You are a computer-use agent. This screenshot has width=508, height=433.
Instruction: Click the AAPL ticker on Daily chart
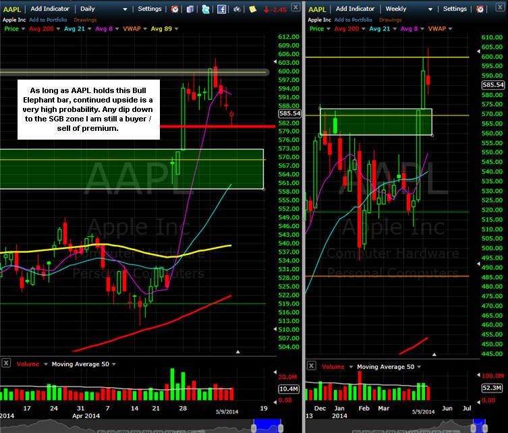coord(12,9)
